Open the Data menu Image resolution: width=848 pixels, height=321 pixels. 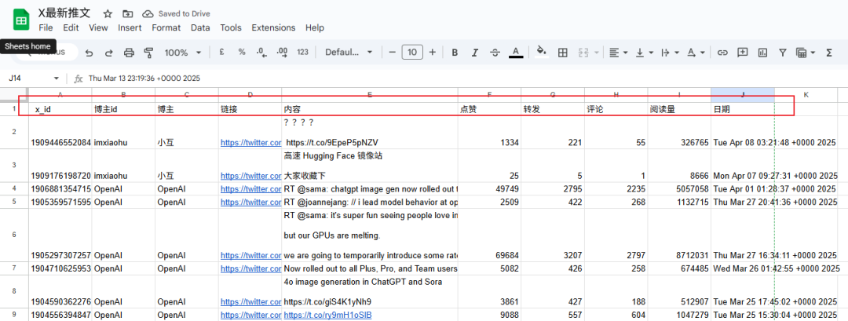click(x=200, y=27)
